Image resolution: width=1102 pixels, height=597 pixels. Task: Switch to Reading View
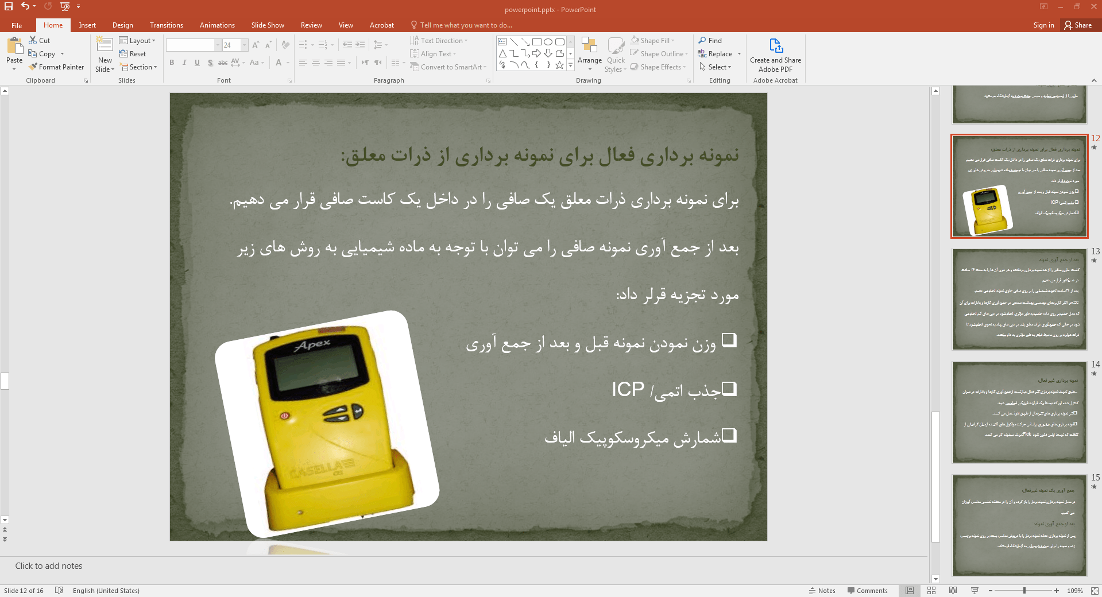(x=953, y=591)
